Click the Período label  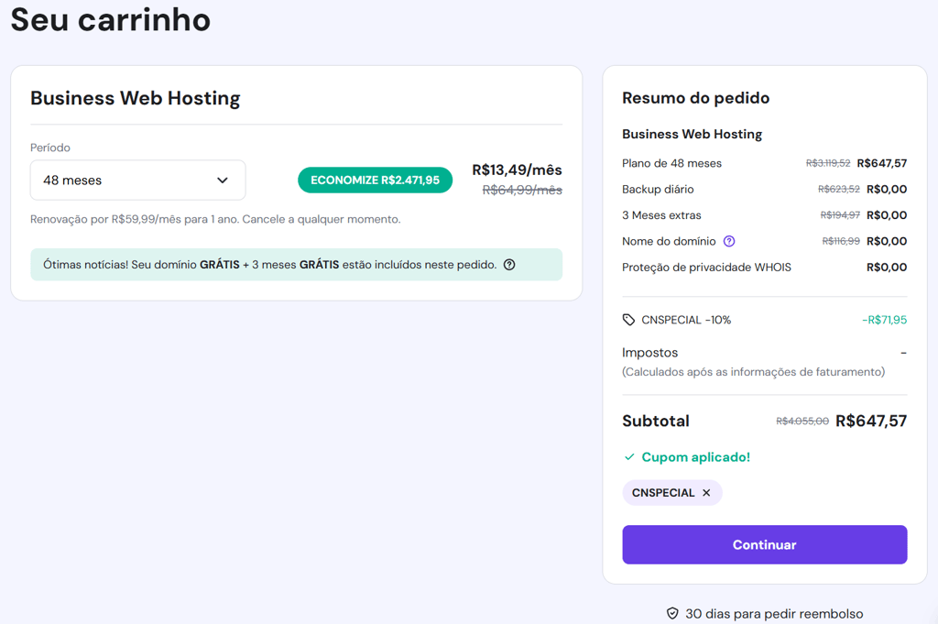[50, 148]
